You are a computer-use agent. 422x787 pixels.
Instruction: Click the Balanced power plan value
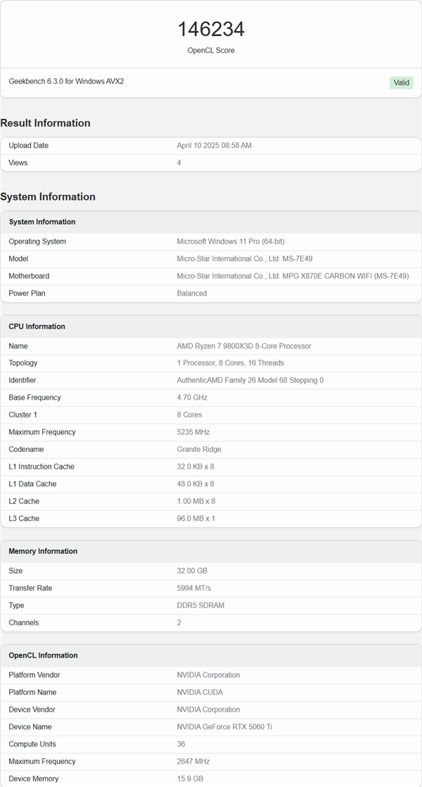(191, 293)
